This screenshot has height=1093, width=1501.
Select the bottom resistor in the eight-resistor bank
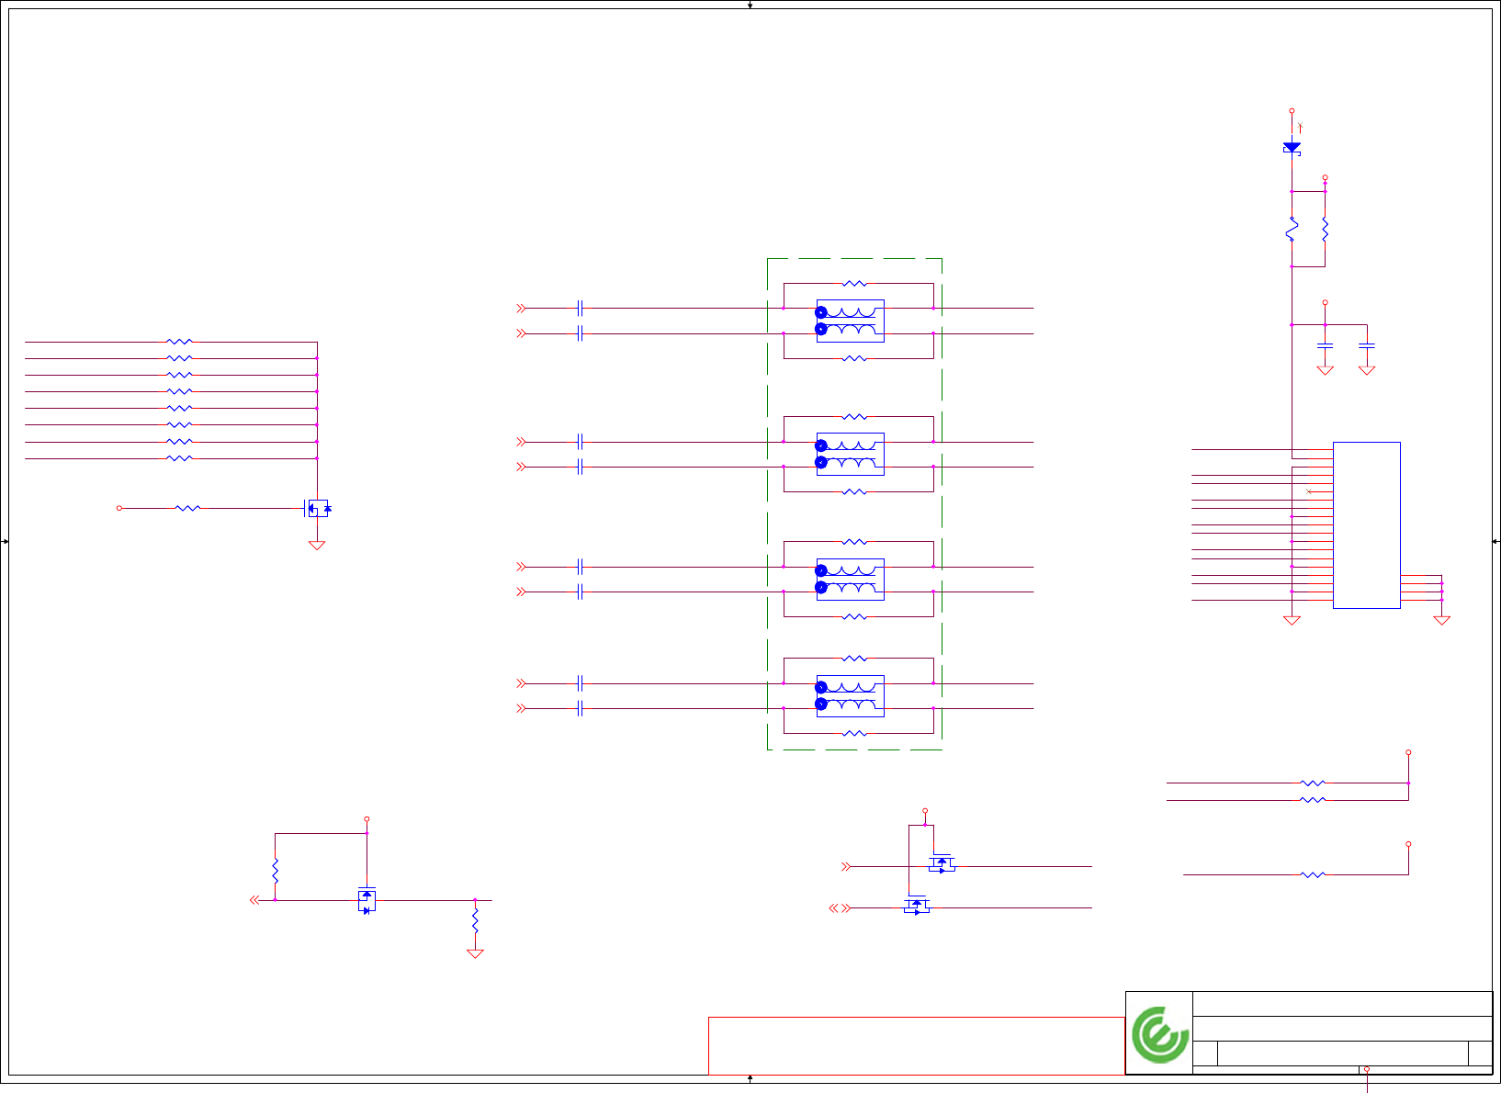[x=180, y=458]
